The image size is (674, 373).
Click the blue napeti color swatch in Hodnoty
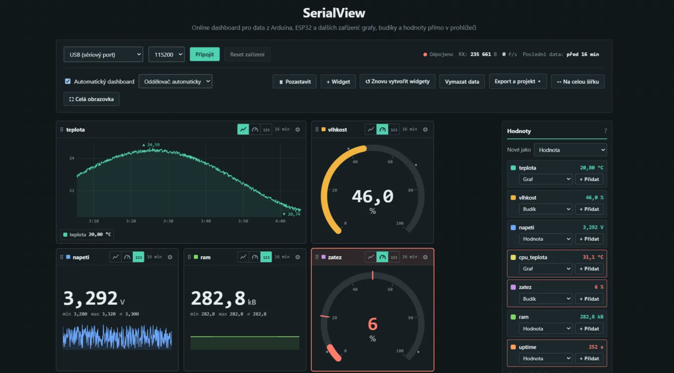pos(513,228)
